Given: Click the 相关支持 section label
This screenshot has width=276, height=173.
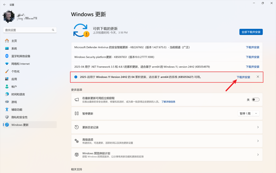Looking at the screenshot, I should pos(76,169).
